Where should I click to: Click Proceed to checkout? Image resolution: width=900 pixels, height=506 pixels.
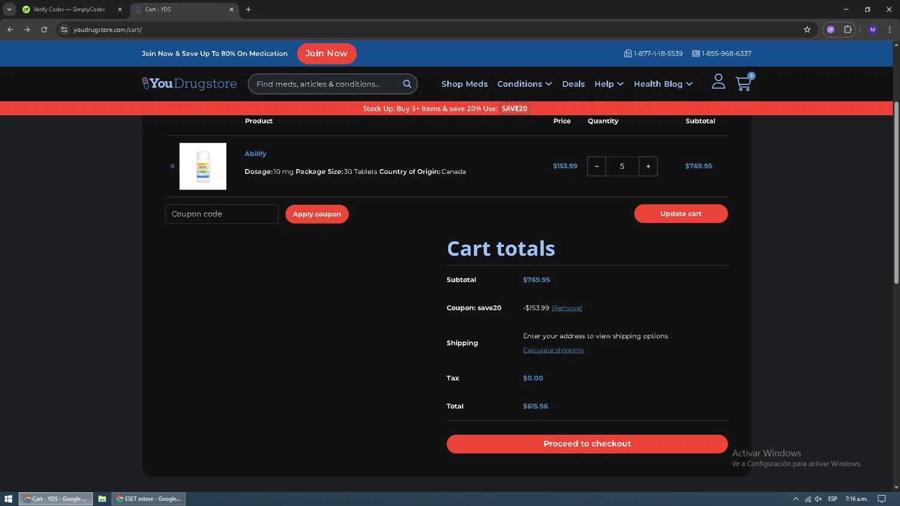click(587, 444)
